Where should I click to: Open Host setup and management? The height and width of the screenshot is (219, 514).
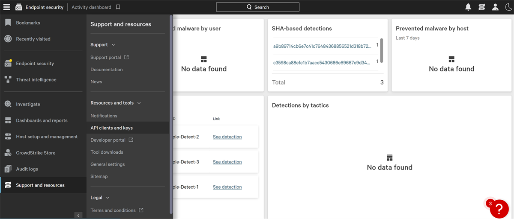click(x=47, y=137)
